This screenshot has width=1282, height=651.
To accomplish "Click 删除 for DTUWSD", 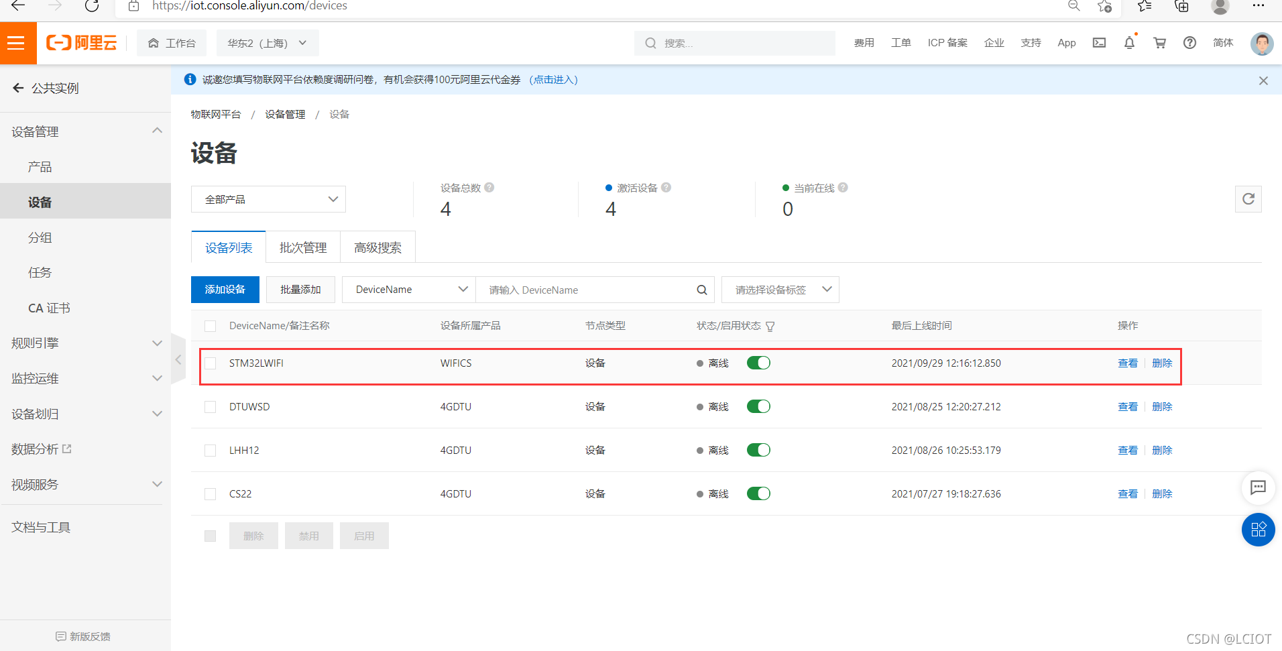I will click(1162, 406).
